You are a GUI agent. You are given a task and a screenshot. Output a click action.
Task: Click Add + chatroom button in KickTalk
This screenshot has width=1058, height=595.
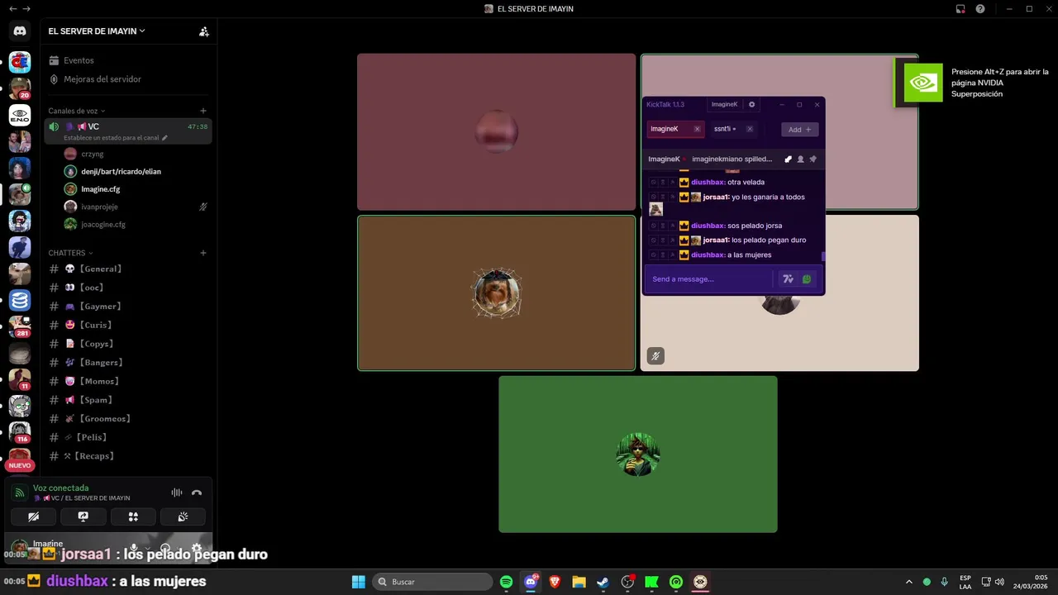pos(799,130)
